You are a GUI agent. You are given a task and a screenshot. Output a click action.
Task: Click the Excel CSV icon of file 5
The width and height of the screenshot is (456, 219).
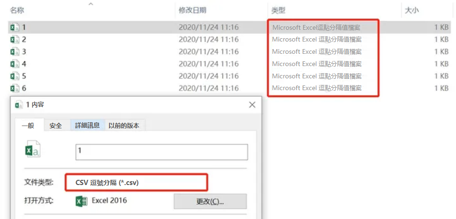click(x=15, y=76)
